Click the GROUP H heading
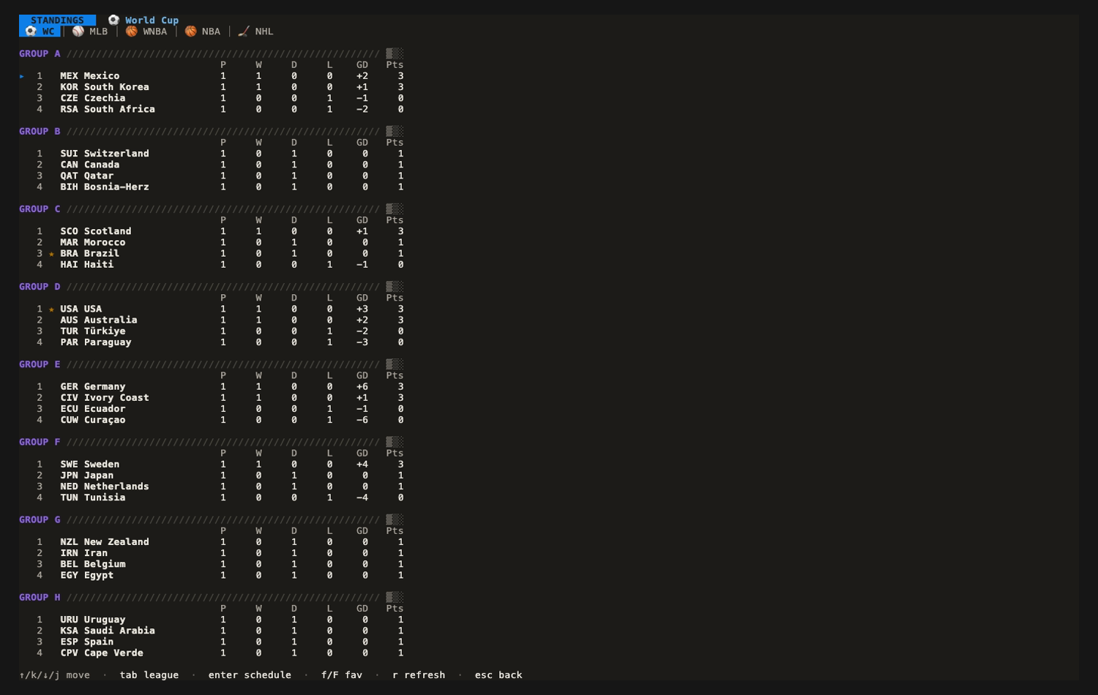The height and width of the screenshot is (695, 1098). coord(40,598)
